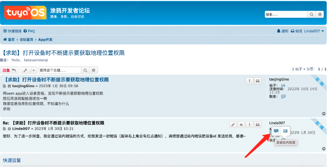Open the TuyaOS logo home link

click(25, 12)
